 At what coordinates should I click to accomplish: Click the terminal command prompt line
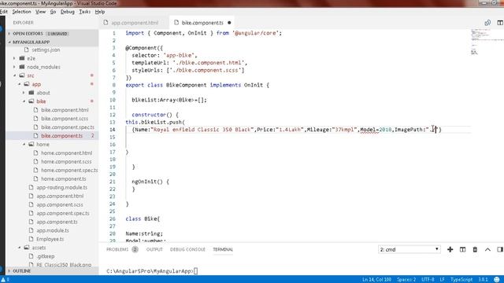(x=152, y=271)
